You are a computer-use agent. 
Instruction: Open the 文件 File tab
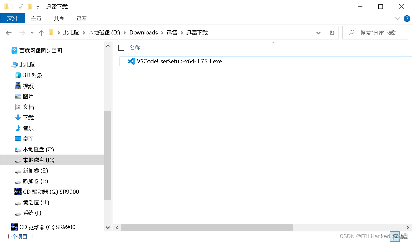(x=13, y=18)
